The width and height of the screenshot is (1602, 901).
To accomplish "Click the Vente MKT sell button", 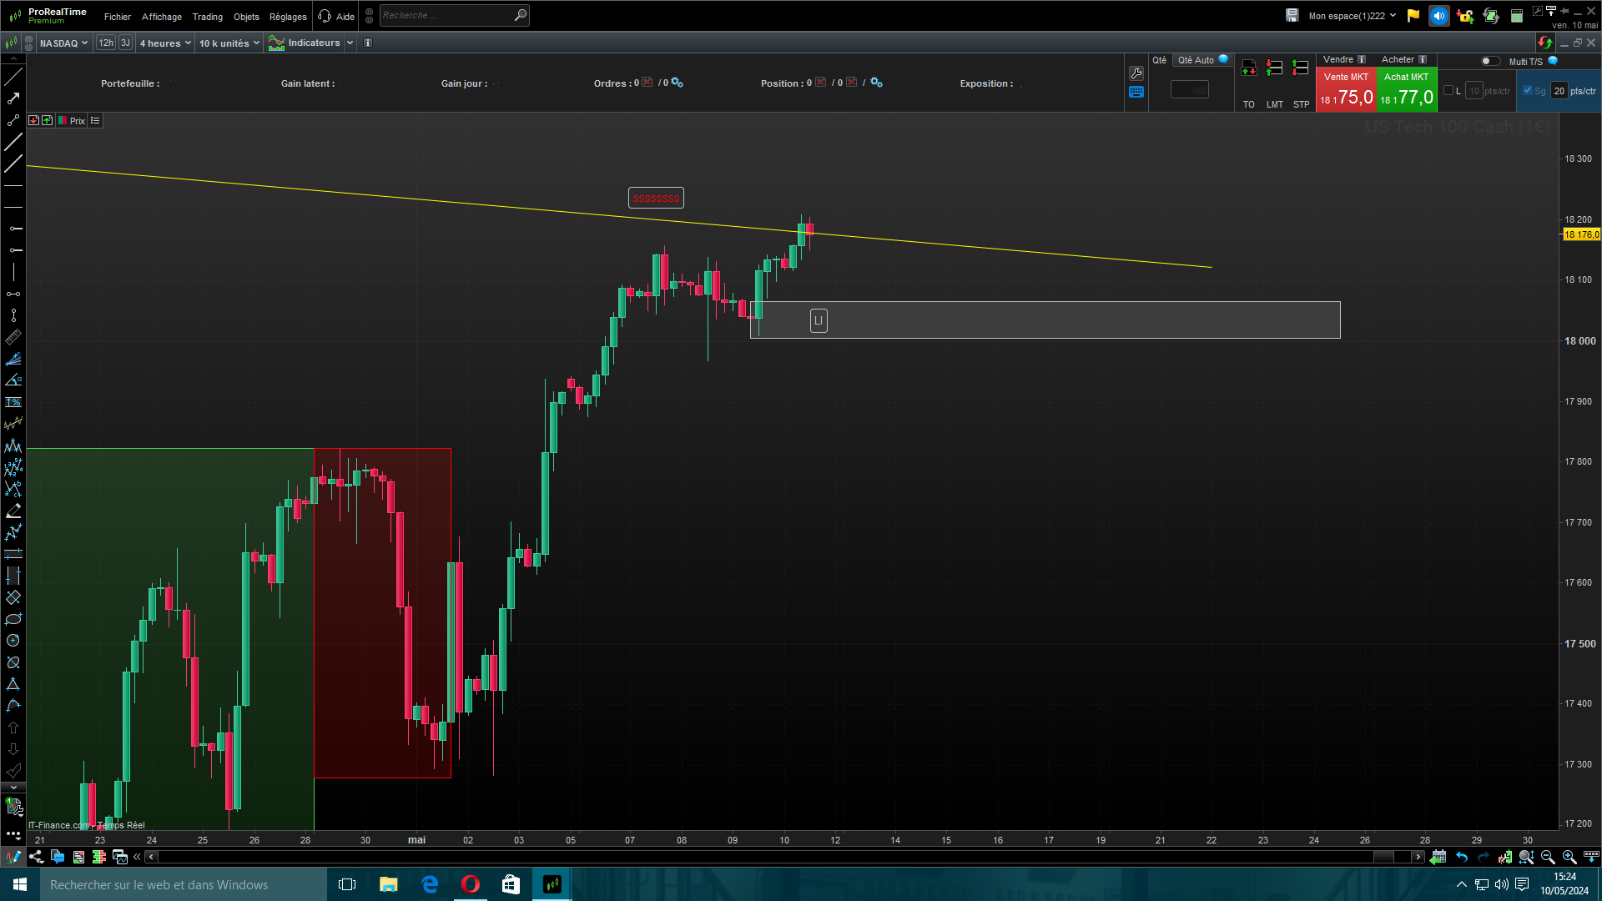I will pos(1346,90).
